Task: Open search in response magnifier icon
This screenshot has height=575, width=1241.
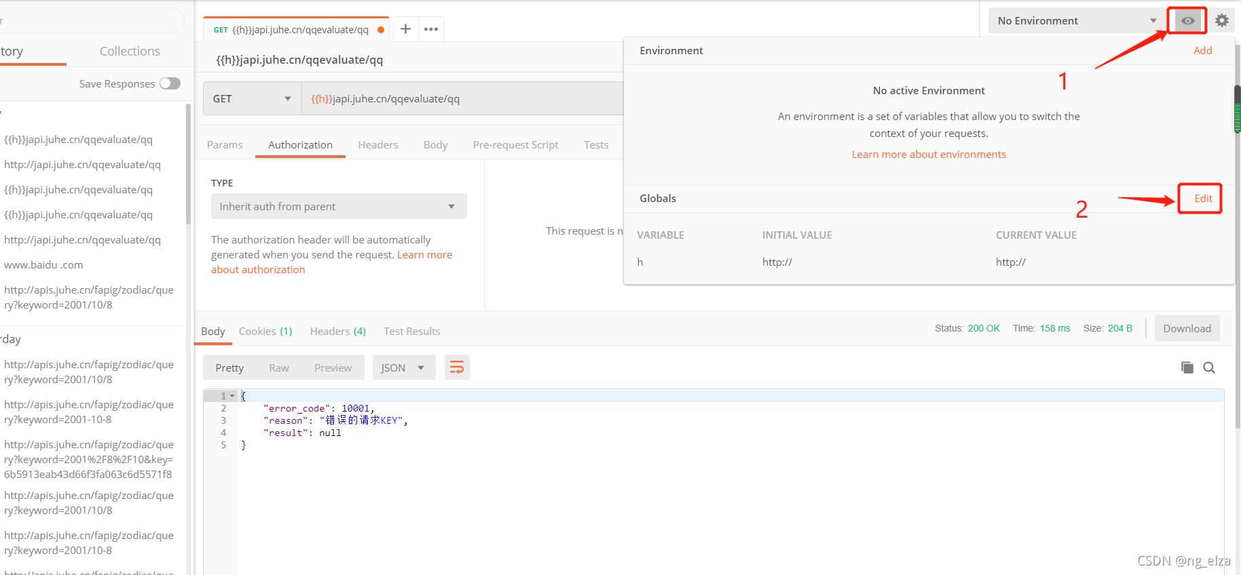Action: click(x=1209, y=368)
